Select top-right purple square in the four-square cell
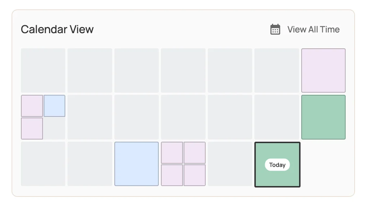Image resolution: width=368 pixels, height=212 pixels. (x=194, y=153)
